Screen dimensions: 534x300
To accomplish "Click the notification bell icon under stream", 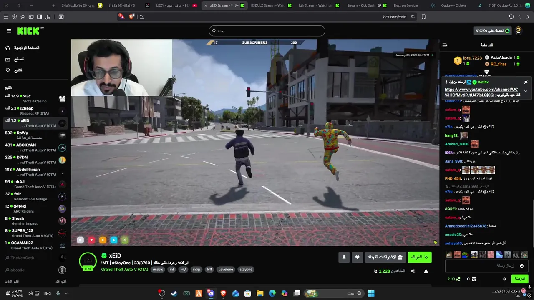I will [344, 257].
